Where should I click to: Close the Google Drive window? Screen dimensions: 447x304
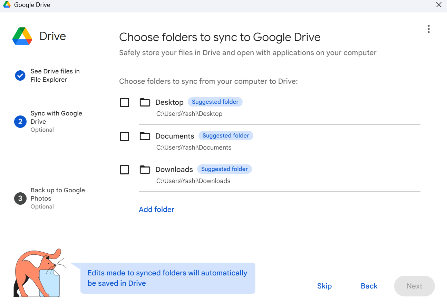pyautogui.click(x=439, y=5)
